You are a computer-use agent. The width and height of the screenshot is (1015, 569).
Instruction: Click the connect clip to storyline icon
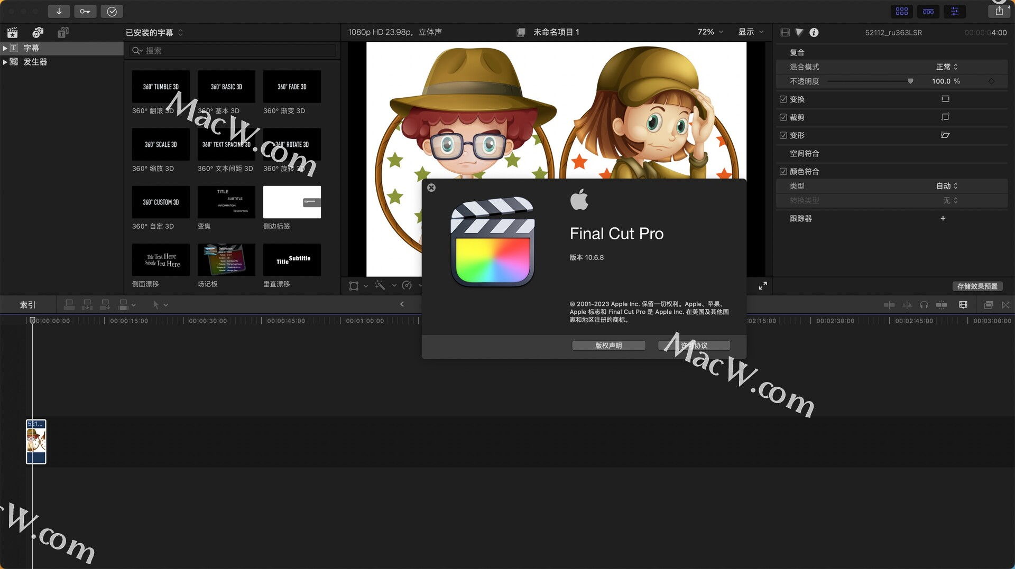tap(69, 304)
